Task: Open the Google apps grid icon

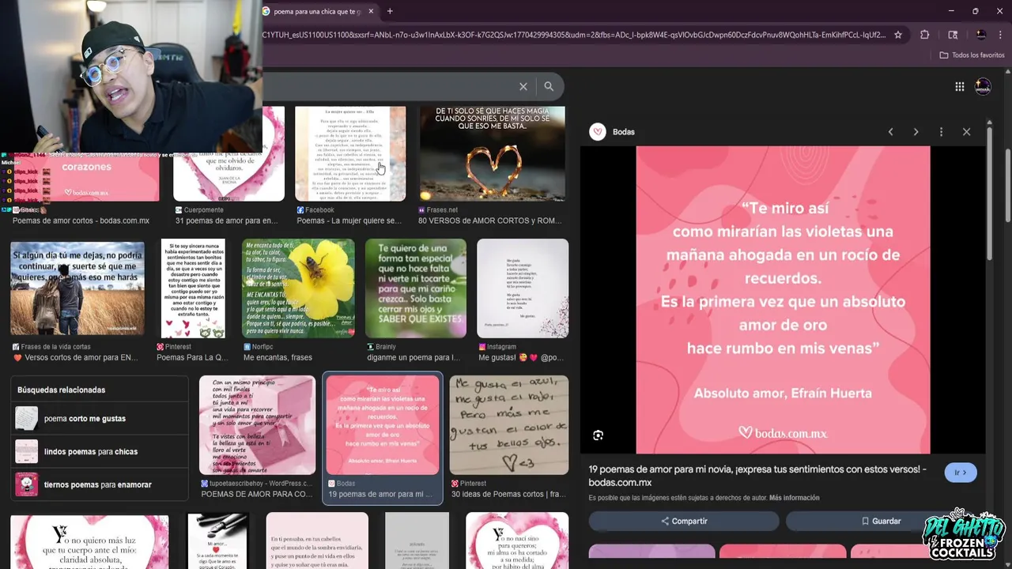Action: point(960,87)
